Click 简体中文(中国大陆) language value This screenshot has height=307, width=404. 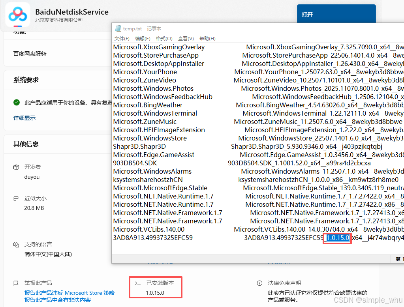click(x=48, y=254)
